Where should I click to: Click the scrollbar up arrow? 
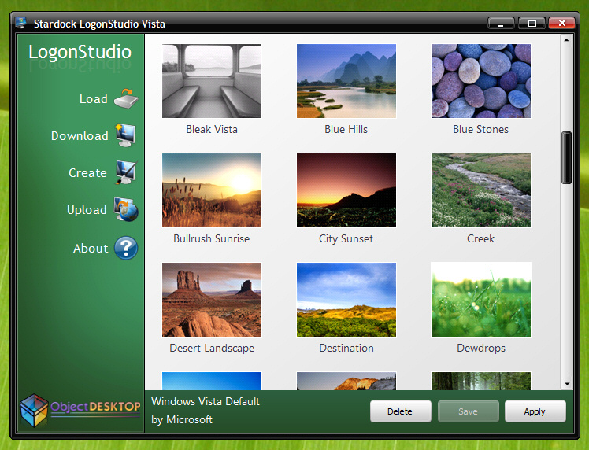(567, 40)
